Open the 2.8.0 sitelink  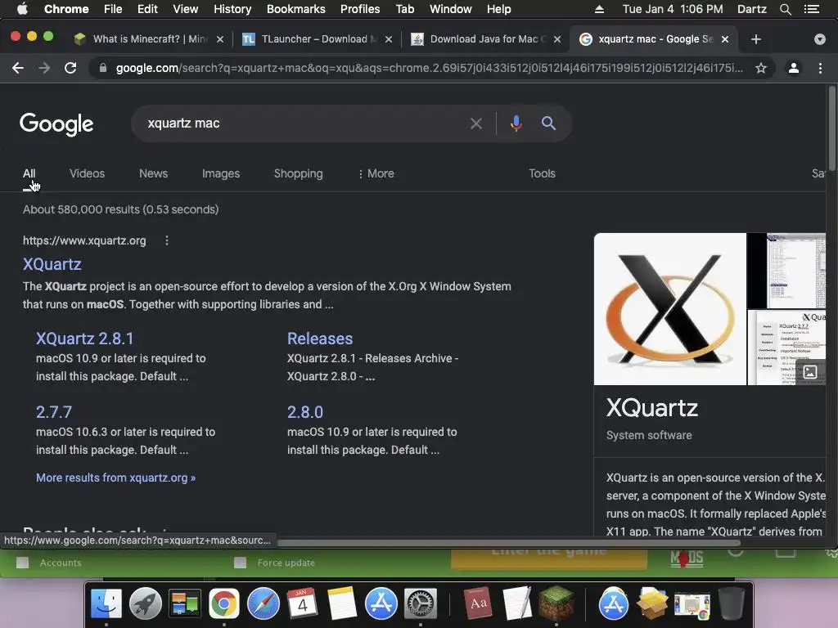coord(304,412)
